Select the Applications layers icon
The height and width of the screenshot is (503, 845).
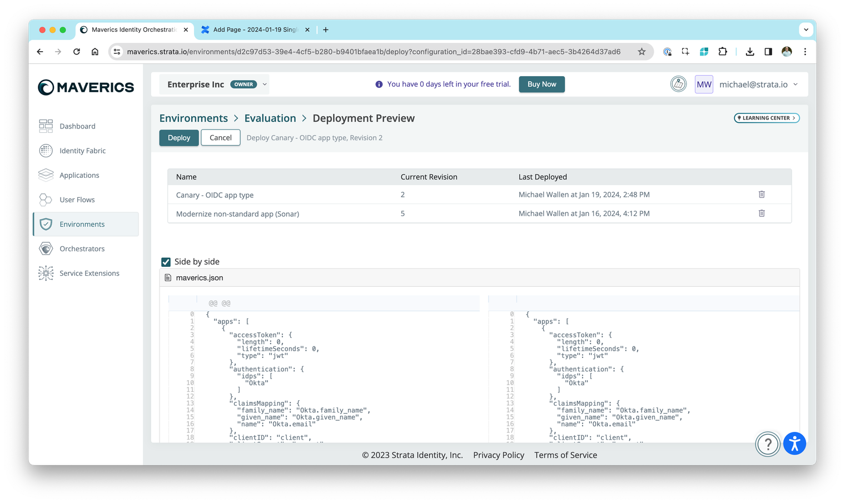(x=46, y=175)
